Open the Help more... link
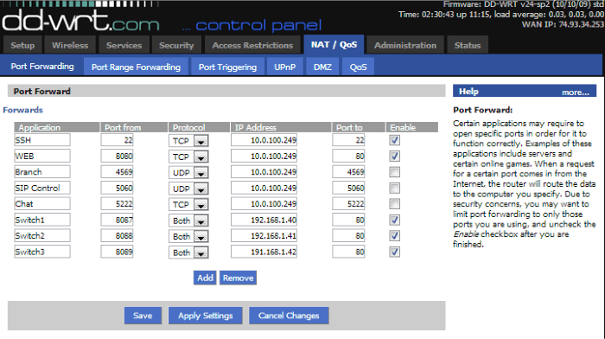605x339 pixels. pyautogui.click(x=576, y=92)
